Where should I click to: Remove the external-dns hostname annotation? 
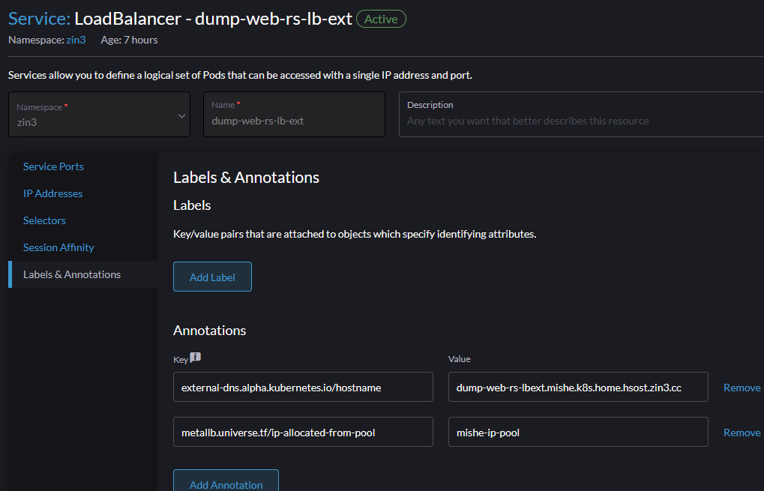point(742,388)
